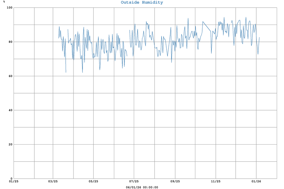Select the 01/26 date axis label
The width and height of the screenshot is (284, 189).
point(256,181)
